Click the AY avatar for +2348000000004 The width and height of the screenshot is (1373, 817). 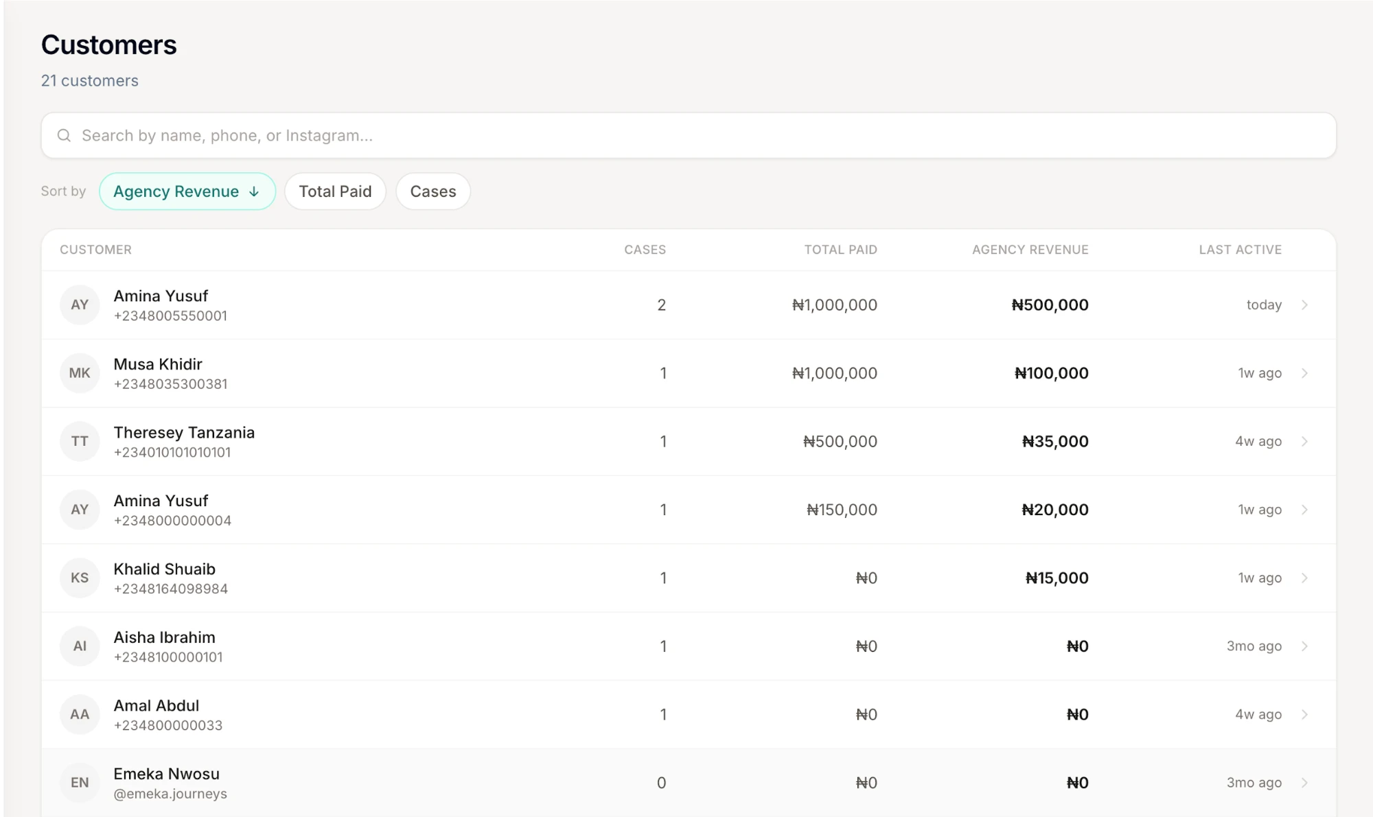click(x=80, y=510)
